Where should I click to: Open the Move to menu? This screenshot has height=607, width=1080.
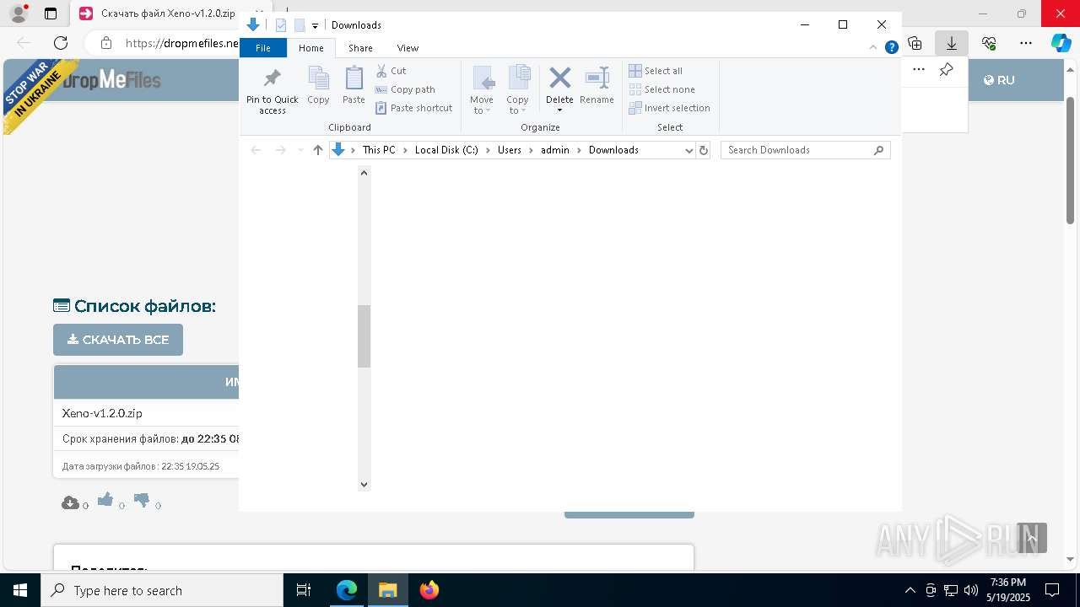tap(482, 90)
